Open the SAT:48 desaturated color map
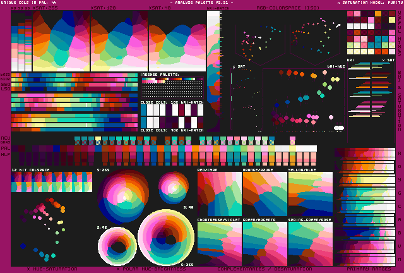The image size is (404, 273). (x=177, y=41)
